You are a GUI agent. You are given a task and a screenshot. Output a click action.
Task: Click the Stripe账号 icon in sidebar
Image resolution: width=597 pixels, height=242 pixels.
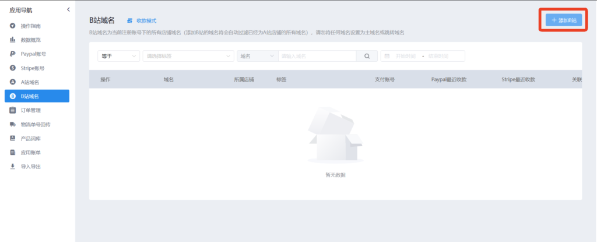[x=12, y=68]
